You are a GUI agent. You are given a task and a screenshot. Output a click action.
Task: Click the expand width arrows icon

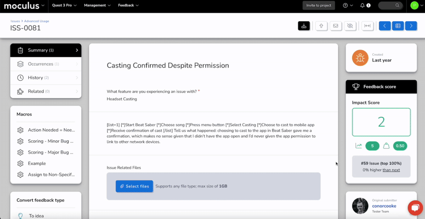(x=368, y=26)
